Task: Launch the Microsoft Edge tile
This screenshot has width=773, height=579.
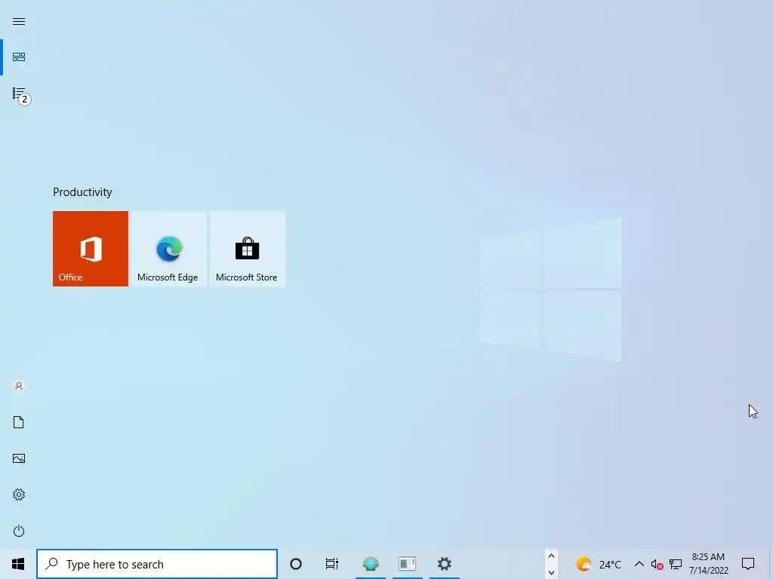Action: tap(168, 249)
